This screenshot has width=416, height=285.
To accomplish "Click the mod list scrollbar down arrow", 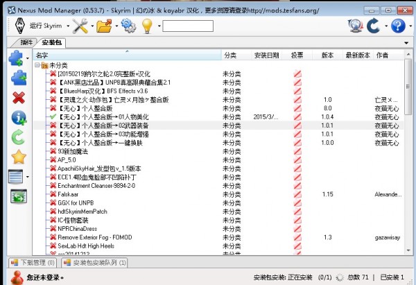I will click(x=408, y=250).
